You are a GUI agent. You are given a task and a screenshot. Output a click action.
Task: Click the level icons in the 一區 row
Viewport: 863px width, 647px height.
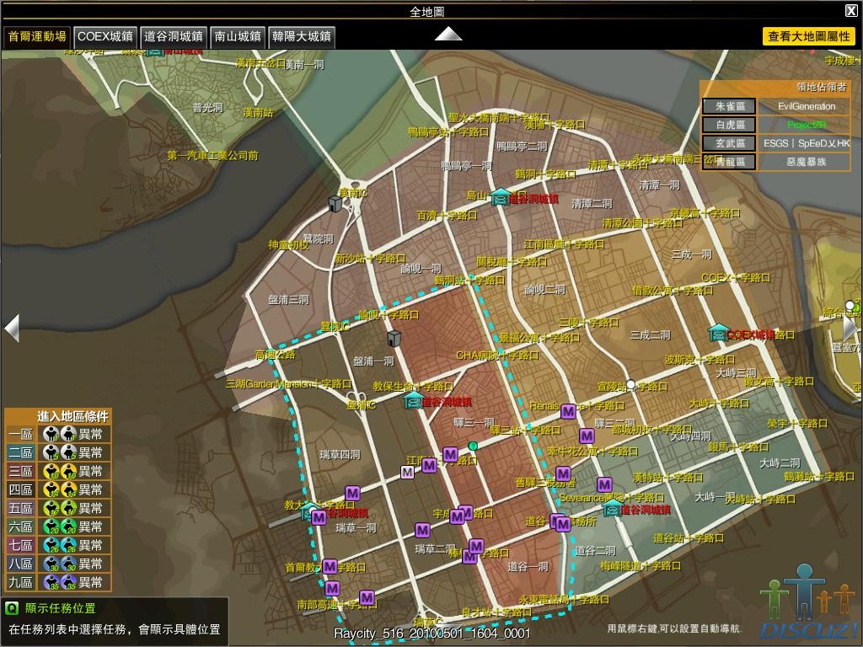pyautogui.click(x=60, y=434)
